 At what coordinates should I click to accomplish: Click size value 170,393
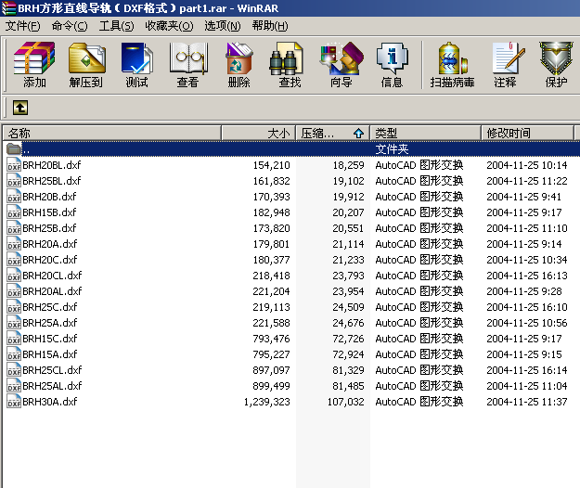(272, 197)
